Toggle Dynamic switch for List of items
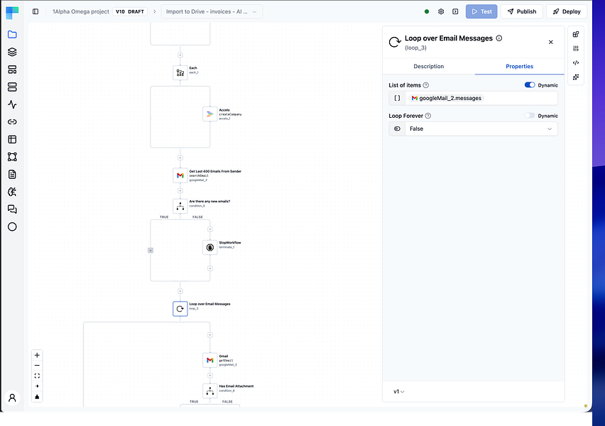This screenshot has height=426, width=605. (x=530, y=85)
